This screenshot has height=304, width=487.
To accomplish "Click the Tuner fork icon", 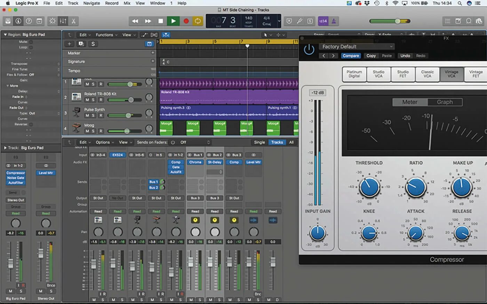I will pyautogui.click(x=299, y=21).
